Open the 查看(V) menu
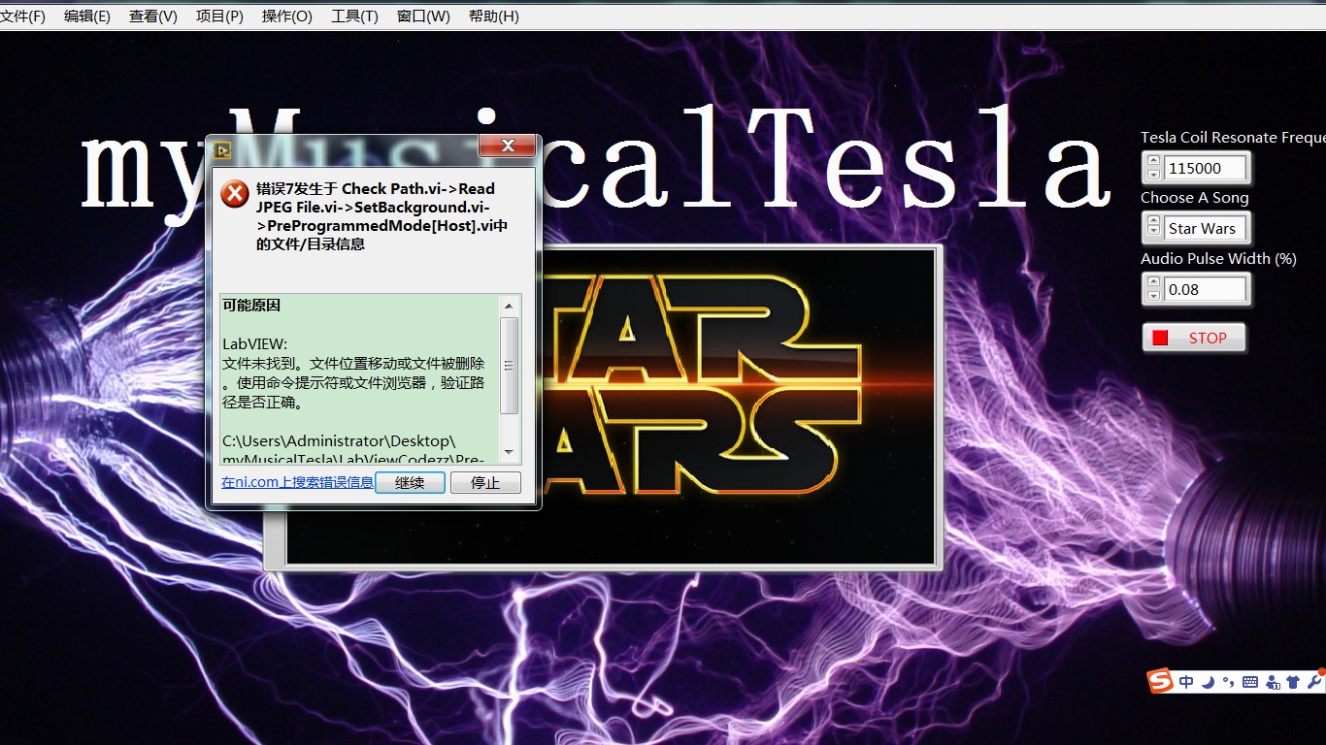 (x=153, y=16)
